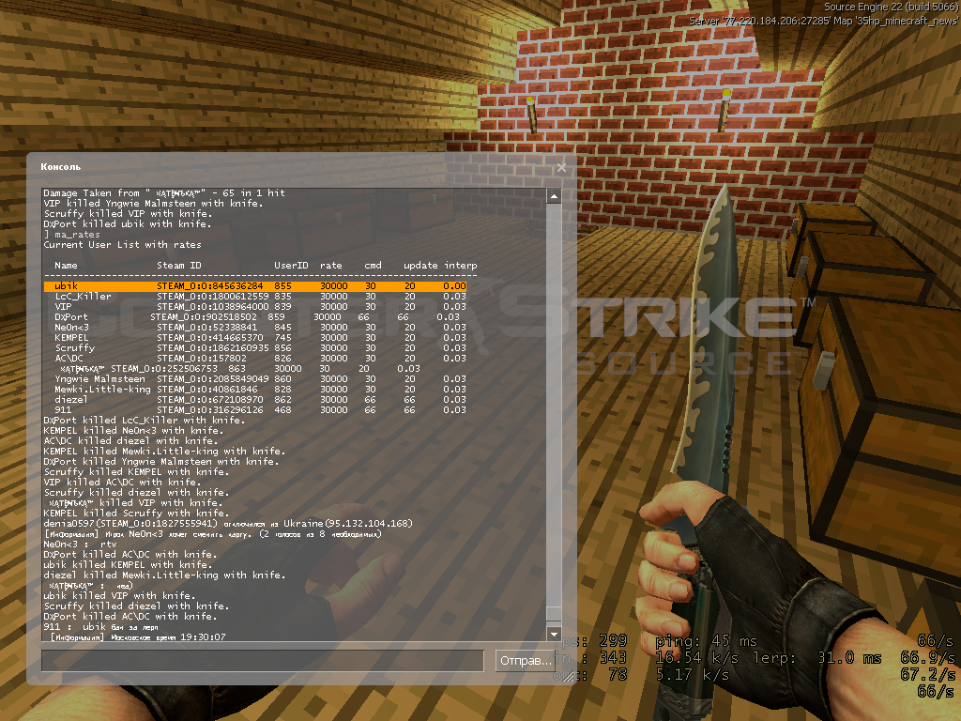The width and height of the screenshot is (961, 721).
Task: Click the DxPort row in rates table
Action: click(x=257, y=317)
